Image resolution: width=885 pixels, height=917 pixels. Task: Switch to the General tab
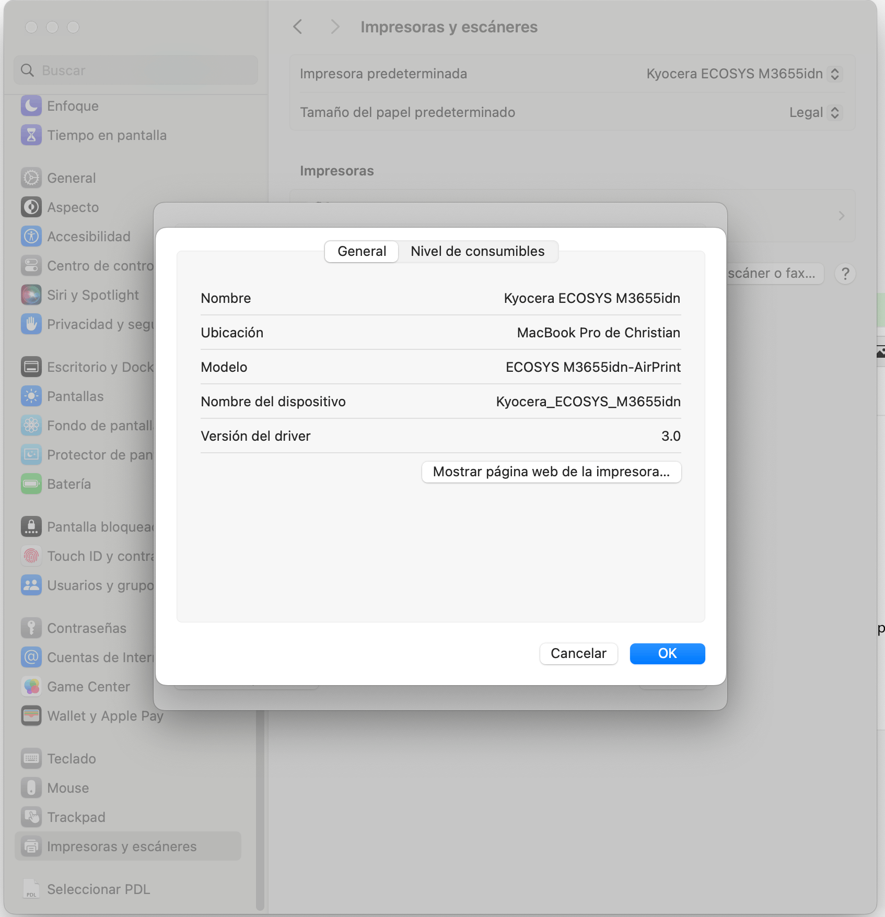(362, 251)
